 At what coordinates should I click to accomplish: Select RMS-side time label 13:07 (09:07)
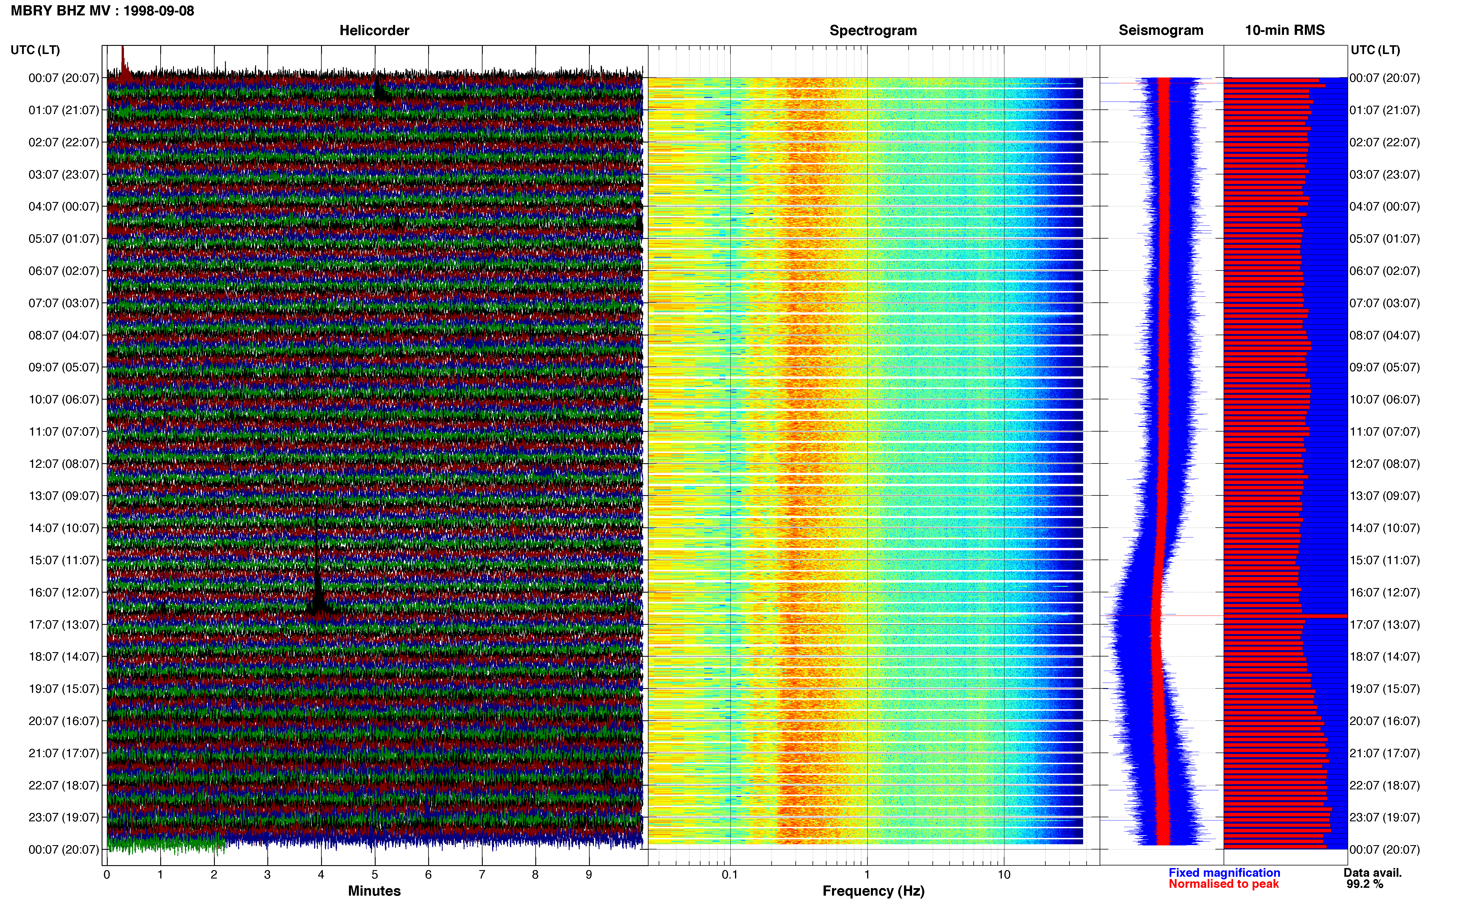(1385, 496)
